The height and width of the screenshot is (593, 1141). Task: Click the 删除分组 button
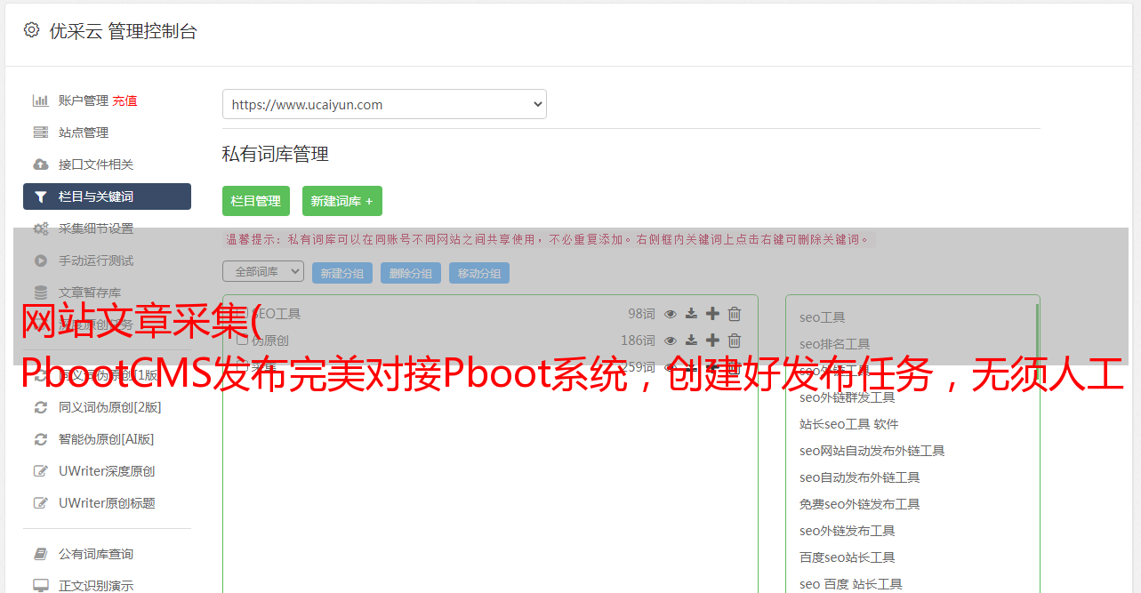411,273
